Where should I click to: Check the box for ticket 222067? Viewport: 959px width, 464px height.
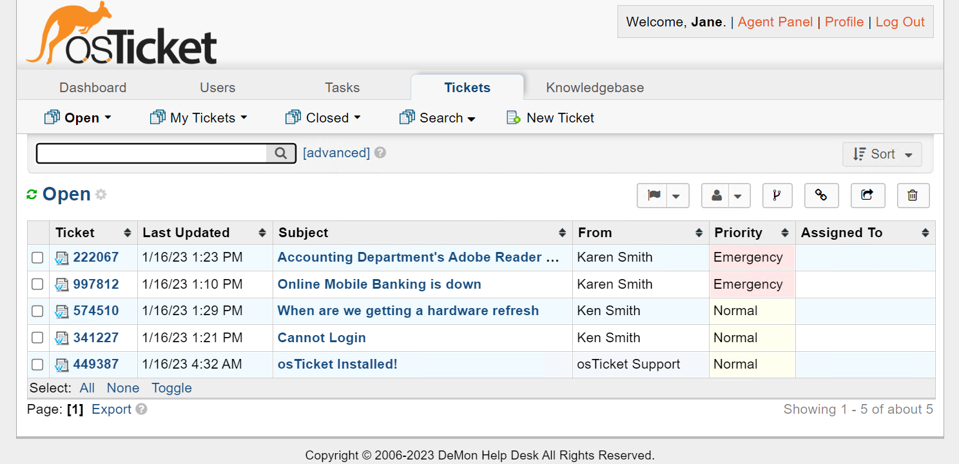pos(37,258)
